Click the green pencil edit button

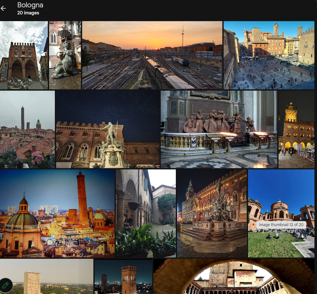(5, 285)
